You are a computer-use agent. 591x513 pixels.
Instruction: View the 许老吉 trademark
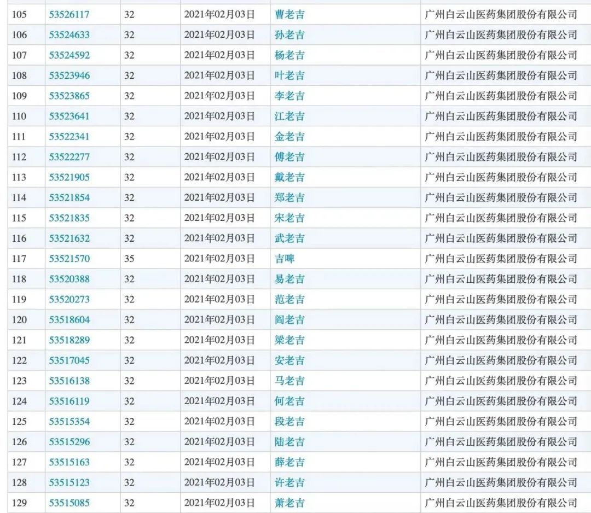[x=289, y=482]
